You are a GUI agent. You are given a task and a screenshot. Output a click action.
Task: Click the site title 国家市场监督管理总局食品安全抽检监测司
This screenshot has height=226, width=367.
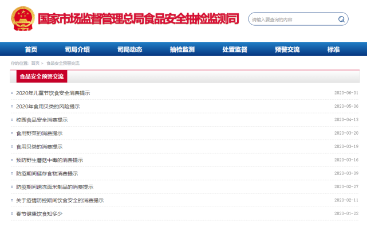[x=139, y=19]
